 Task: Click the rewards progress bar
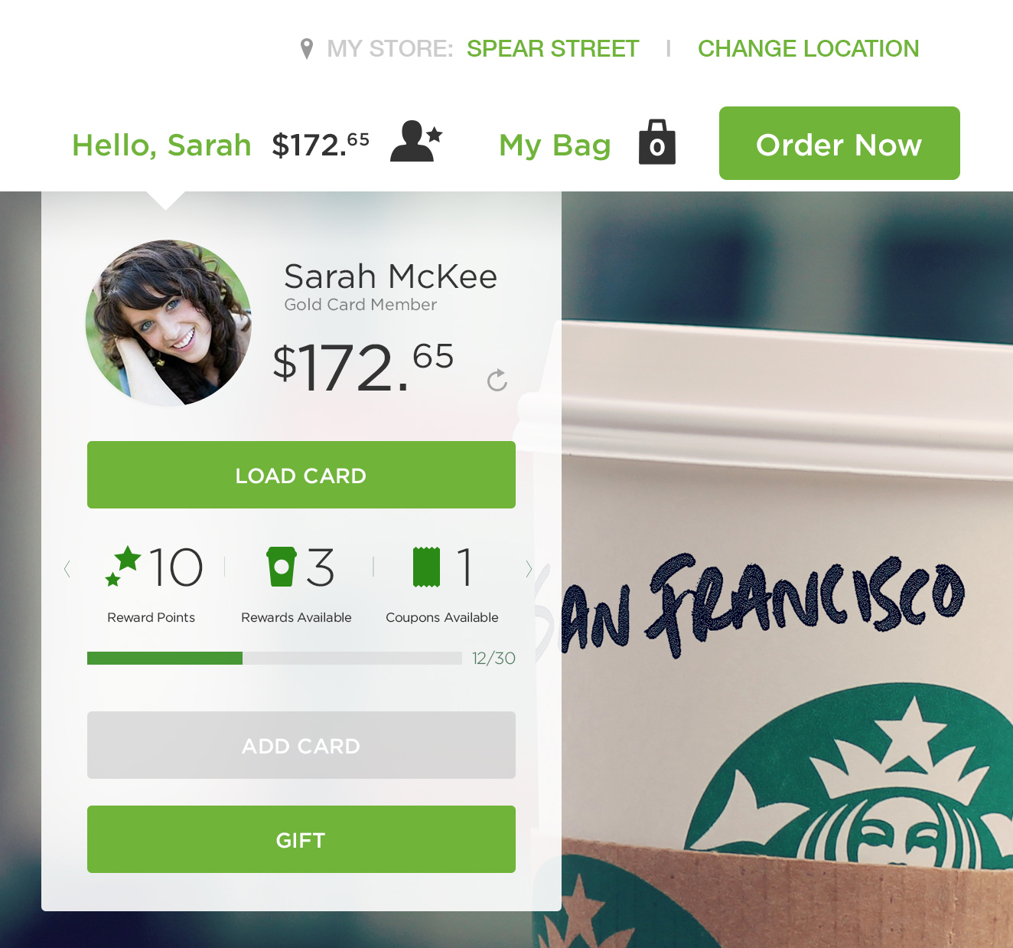[275, 658]
